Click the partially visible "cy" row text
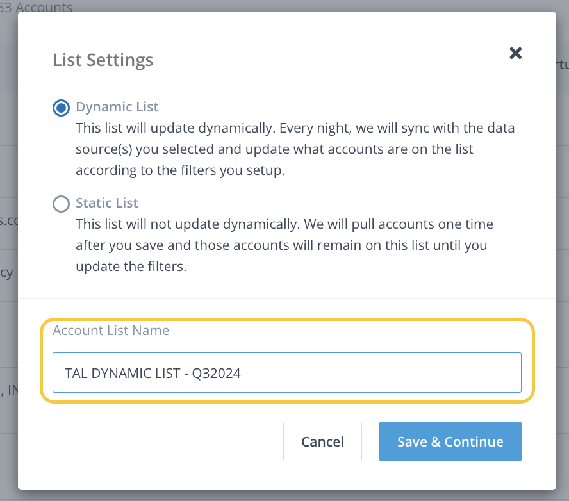 click(6, 273)
